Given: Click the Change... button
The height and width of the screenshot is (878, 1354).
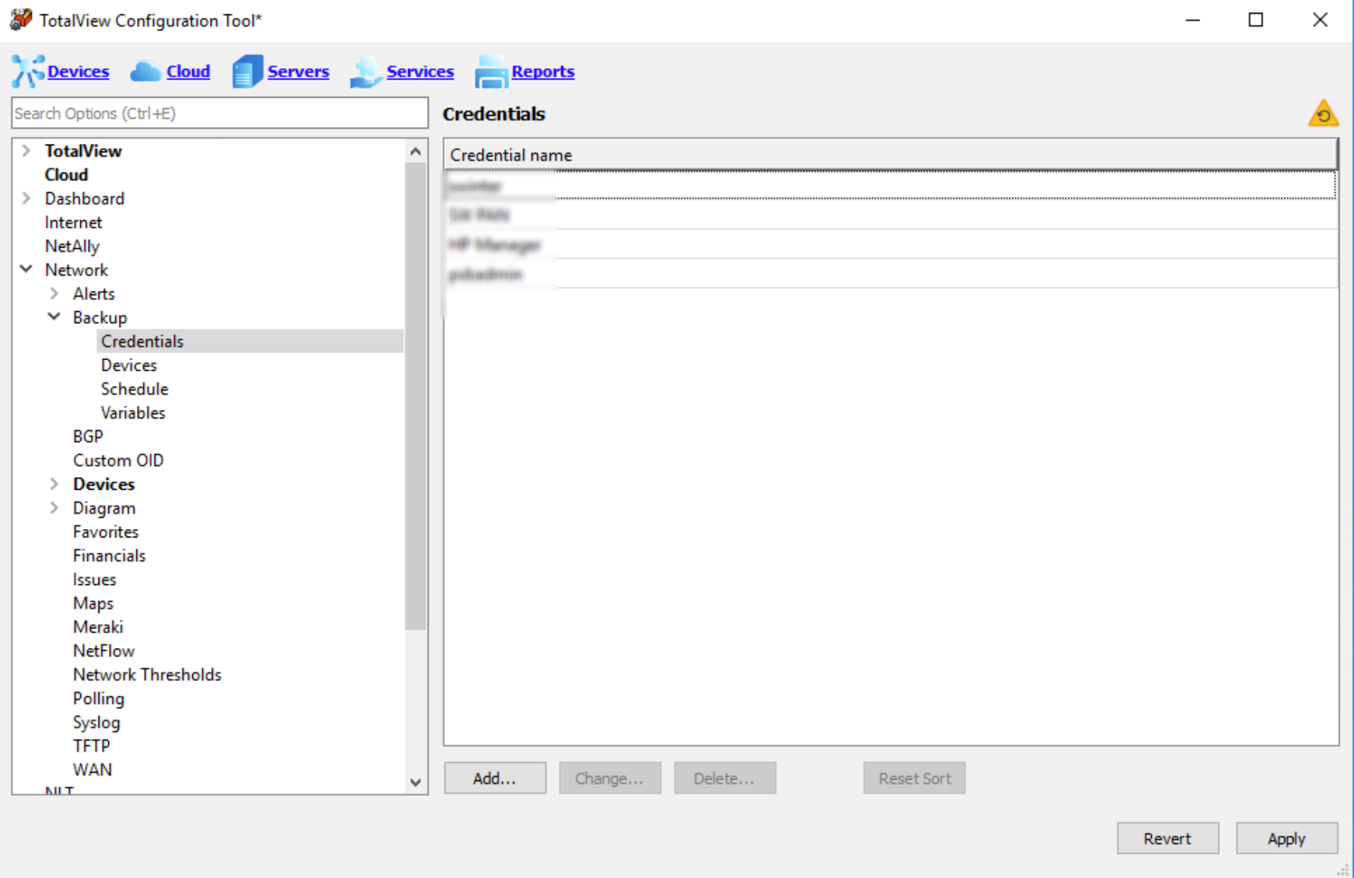Looking at the screenshot, I should pos(610,778).
